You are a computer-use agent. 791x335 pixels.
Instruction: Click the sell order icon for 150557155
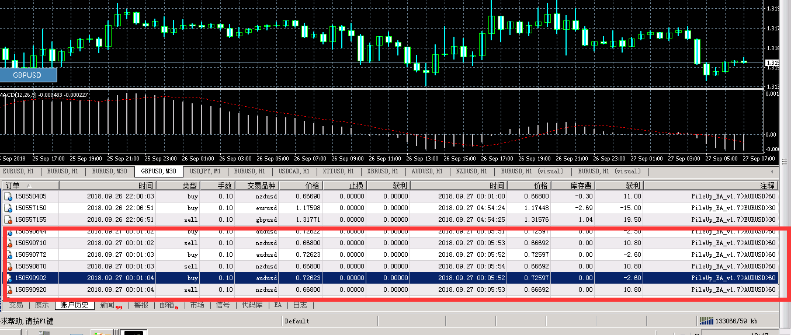pos(8,219)
